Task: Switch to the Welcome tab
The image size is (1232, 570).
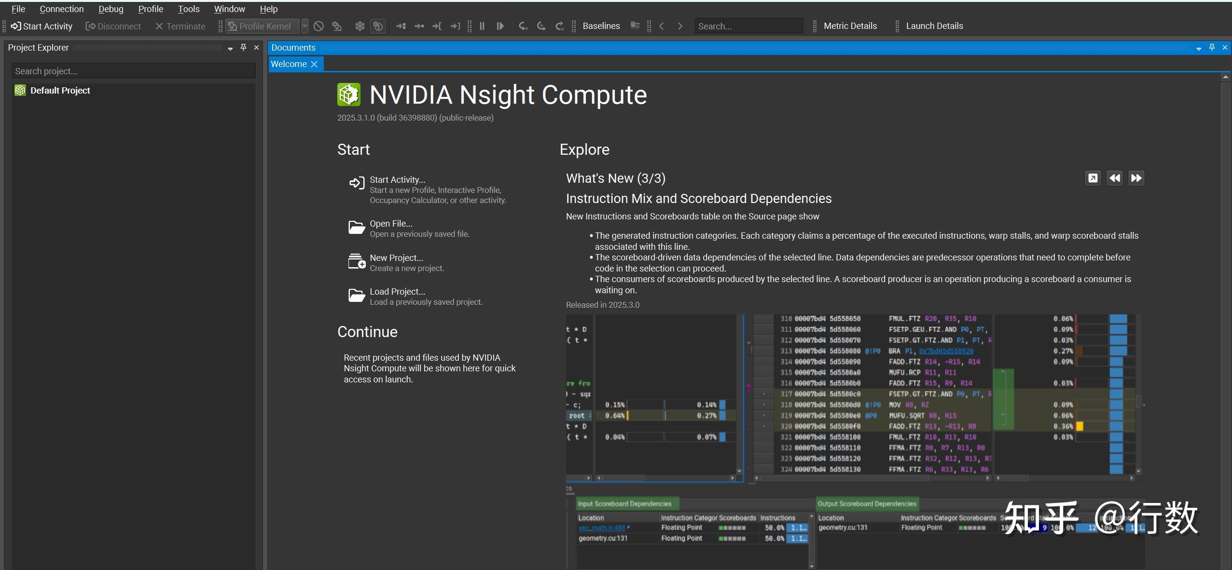Action: click(x=288, y=64)
